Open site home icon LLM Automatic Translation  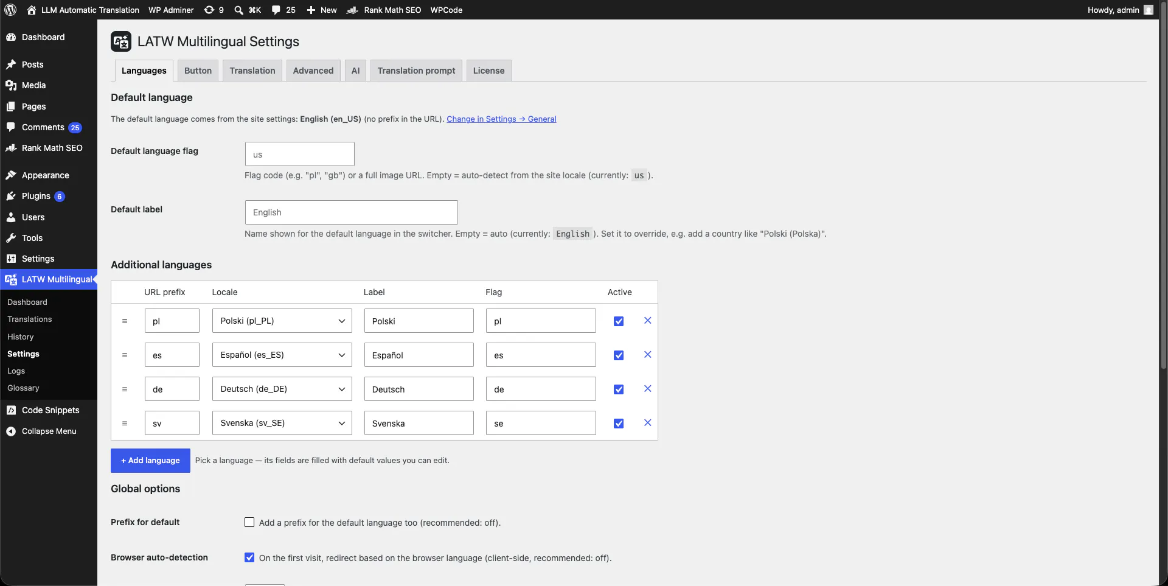[x=32, y=10]
